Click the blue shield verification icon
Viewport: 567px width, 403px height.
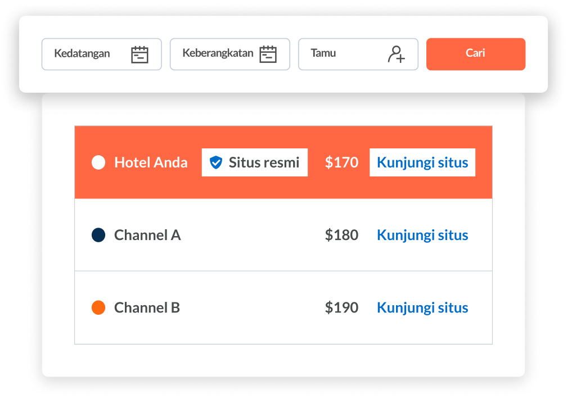216,162
